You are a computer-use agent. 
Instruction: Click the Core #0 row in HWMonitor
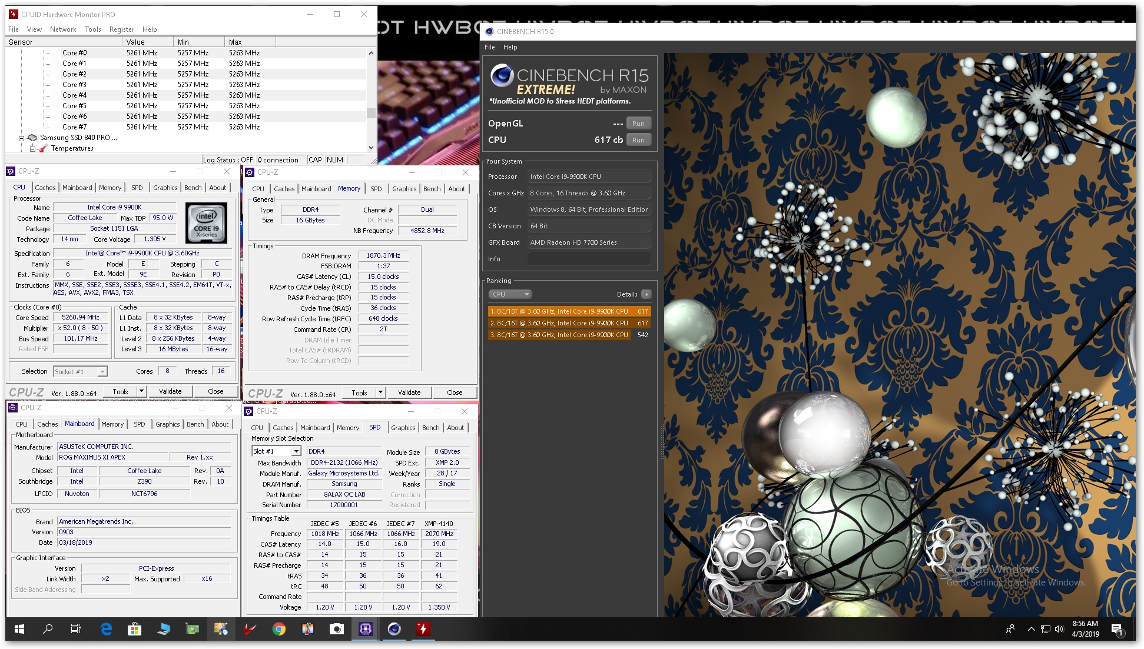187,53
